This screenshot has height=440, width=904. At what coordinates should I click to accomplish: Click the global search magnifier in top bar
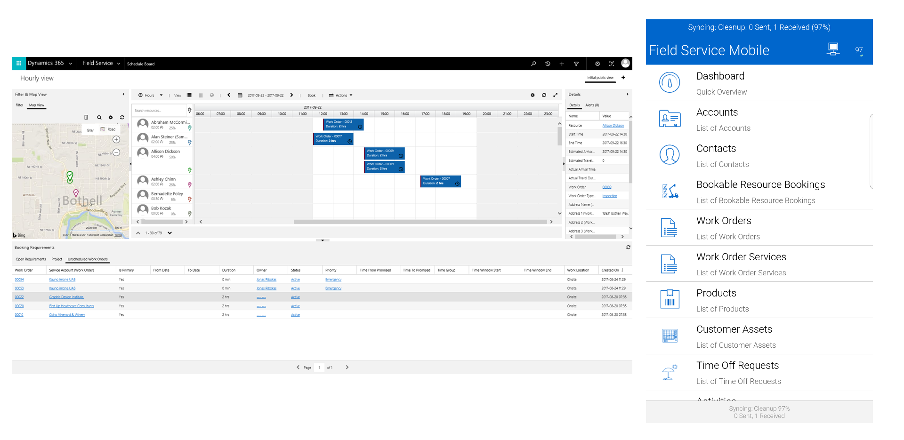tap(533, 64)
